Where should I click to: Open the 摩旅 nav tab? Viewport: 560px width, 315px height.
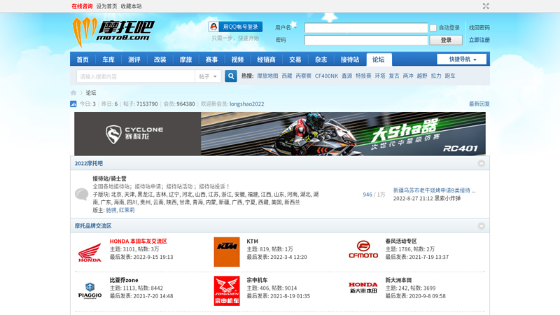(185, 59)
